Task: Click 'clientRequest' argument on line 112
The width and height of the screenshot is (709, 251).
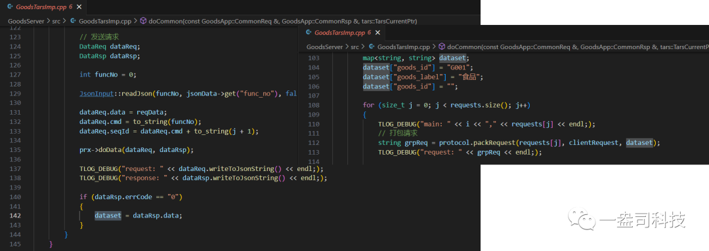Action: tap(593, 143)
